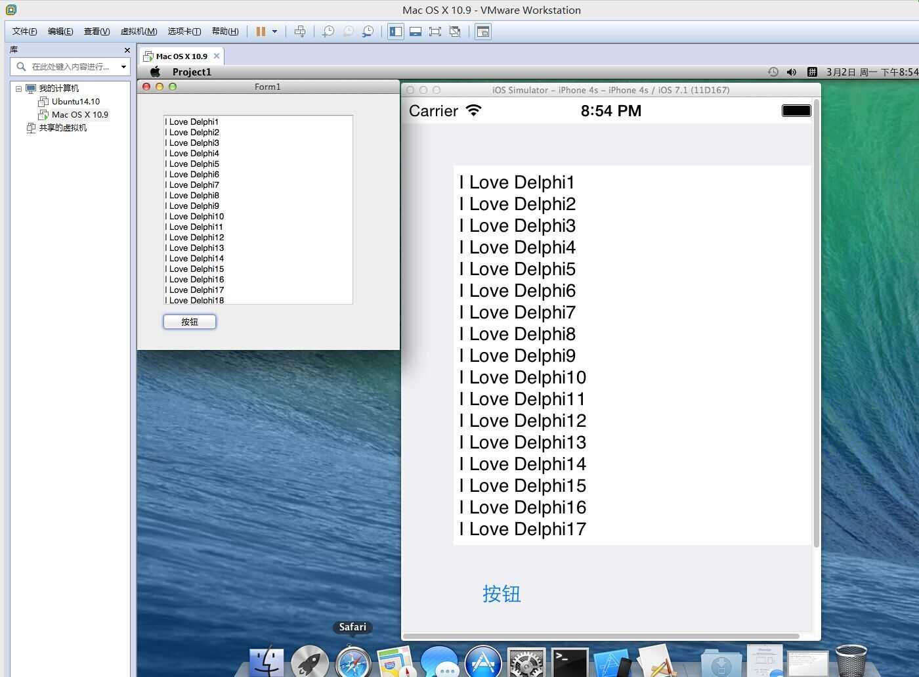Enter full screen mode from the toolbar
Screen dimensions: 919x677
(435, 32)
